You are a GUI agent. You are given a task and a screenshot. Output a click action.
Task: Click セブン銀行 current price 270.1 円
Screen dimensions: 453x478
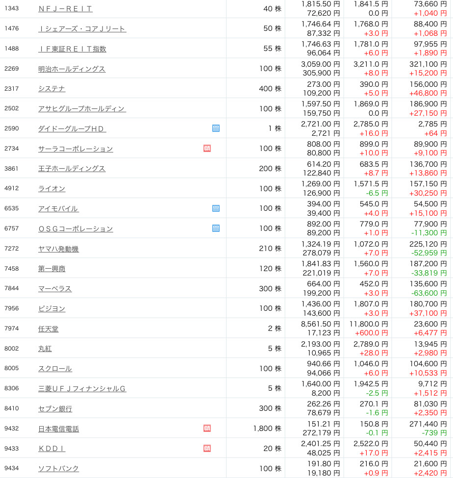(374, 403)
